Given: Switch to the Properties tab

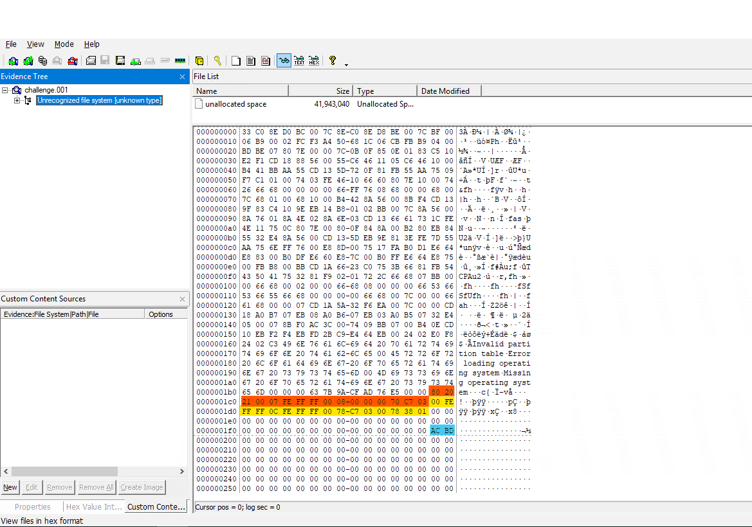Looking at the screenshot, I should pos(32,506).
